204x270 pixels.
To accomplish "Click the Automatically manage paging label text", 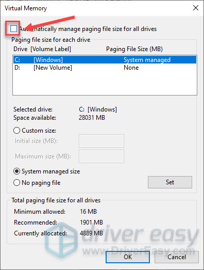I will click(88, 29).
